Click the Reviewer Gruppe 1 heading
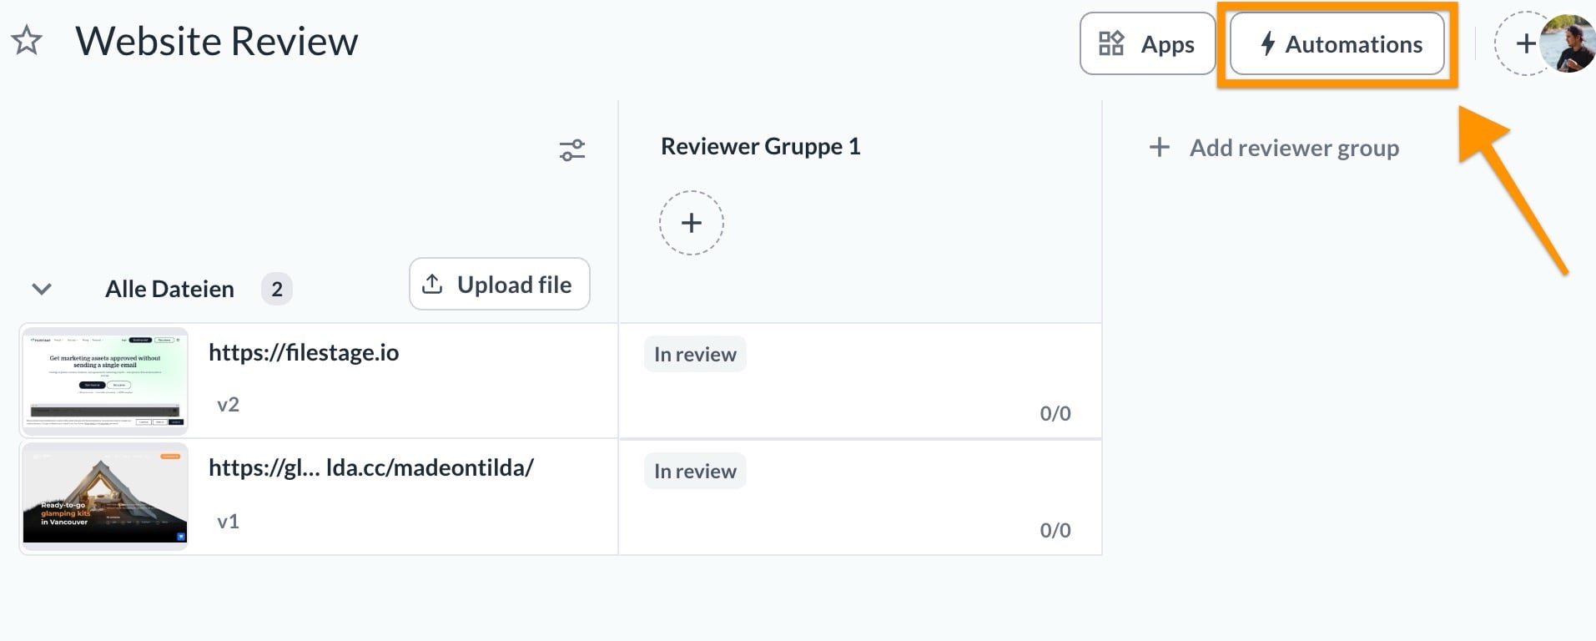This screenshot has width=1596, height=641. point(760,147)
